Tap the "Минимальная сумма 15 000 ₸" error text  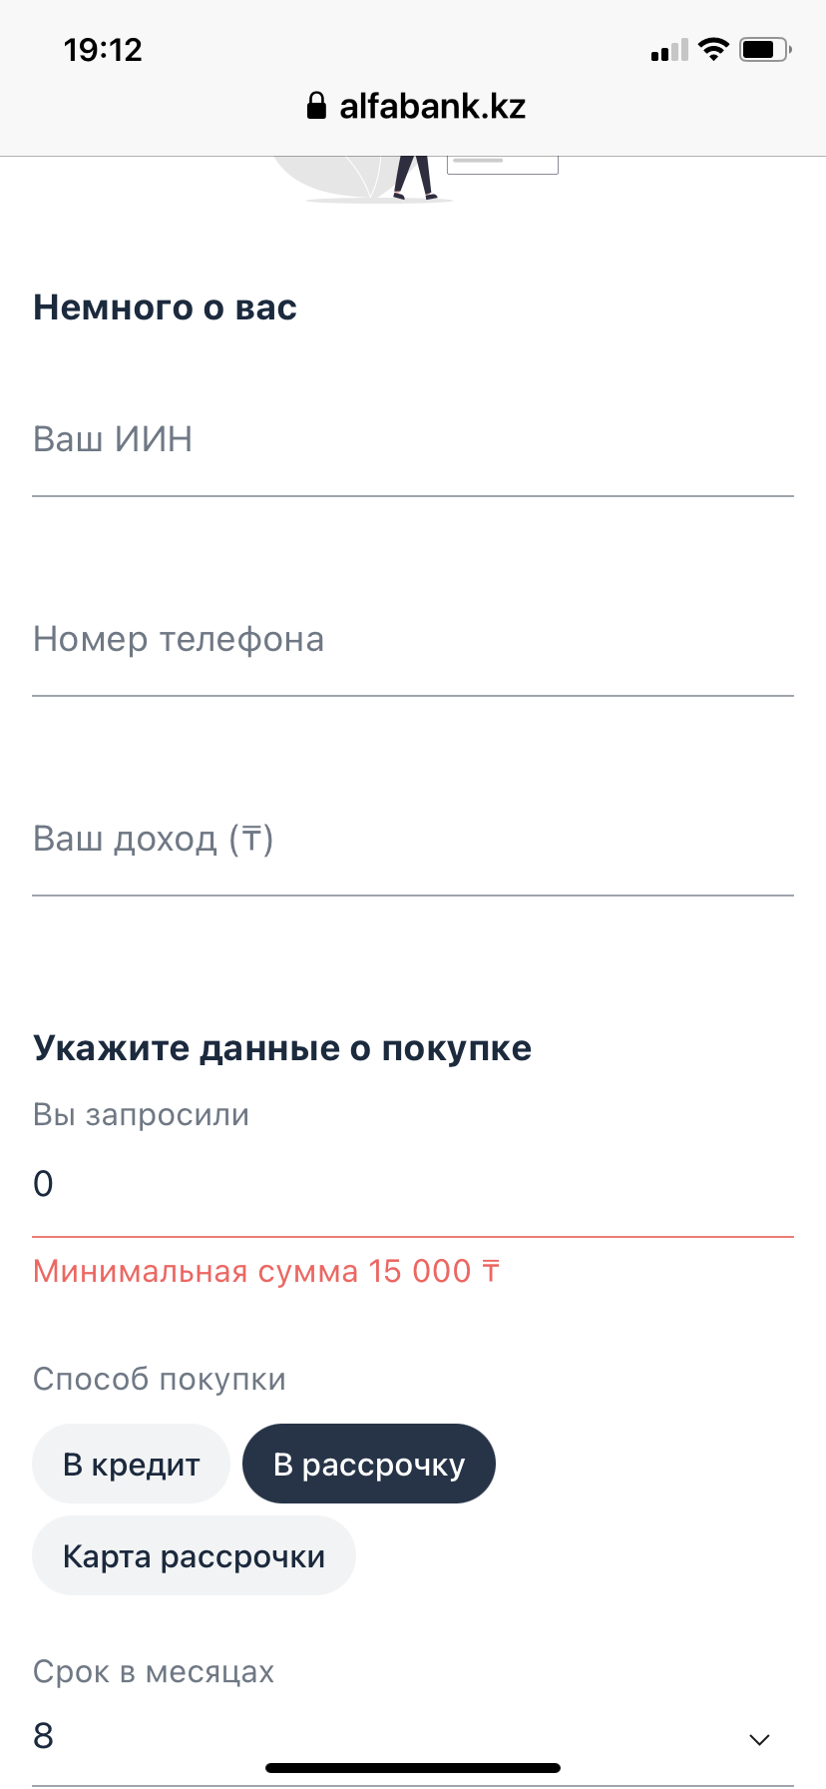point(266,1272)
